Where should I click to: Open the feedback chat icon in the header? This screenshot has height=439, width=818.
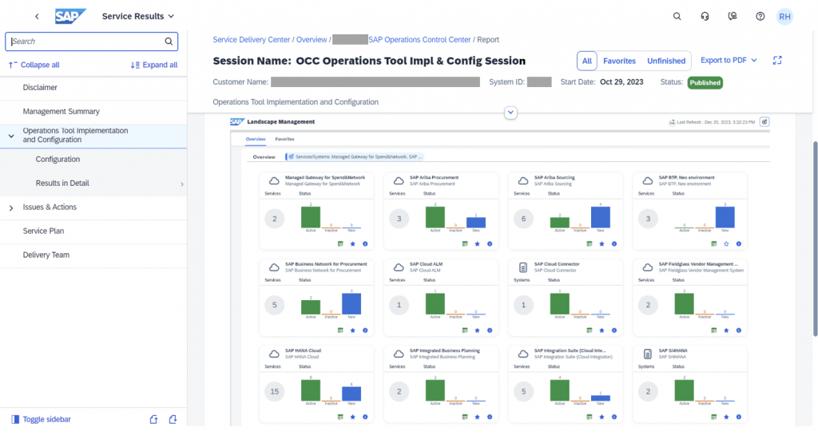pos(733,16)
